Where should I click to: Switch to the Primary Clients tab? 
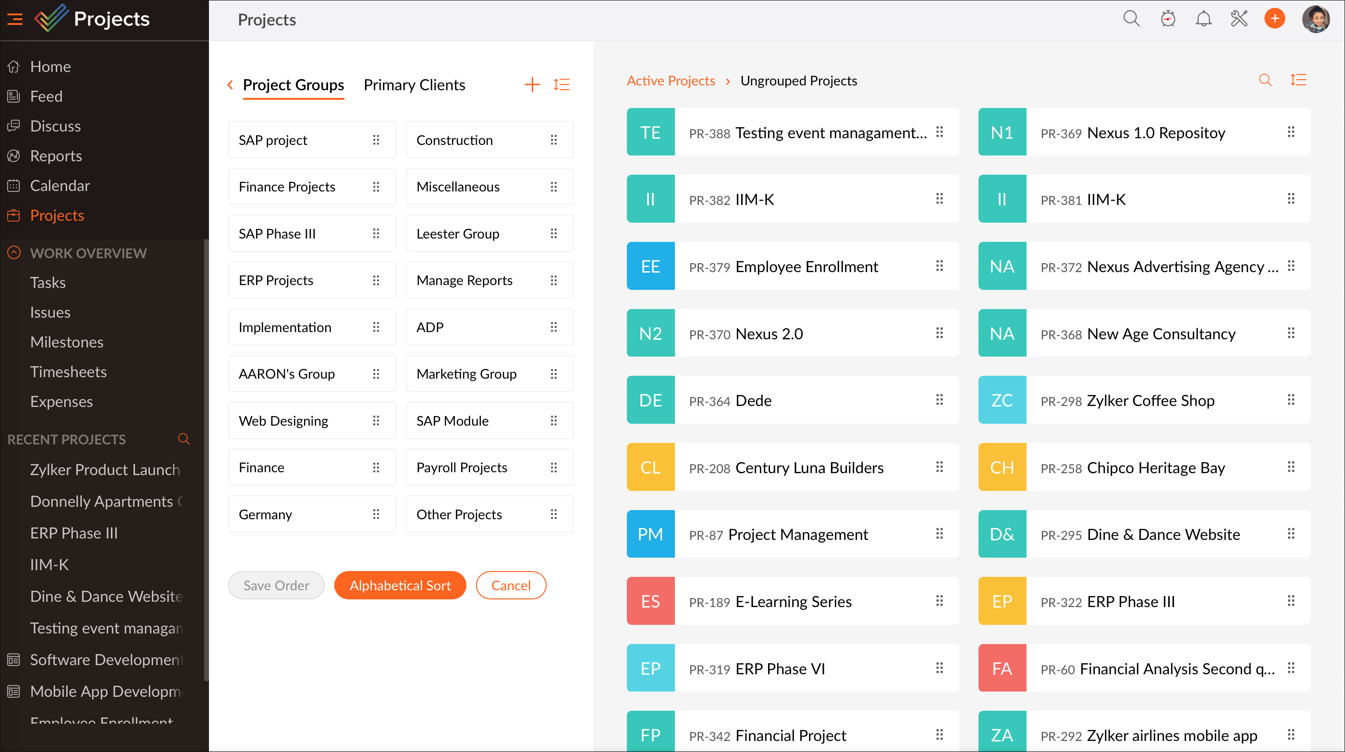(414, 84)
